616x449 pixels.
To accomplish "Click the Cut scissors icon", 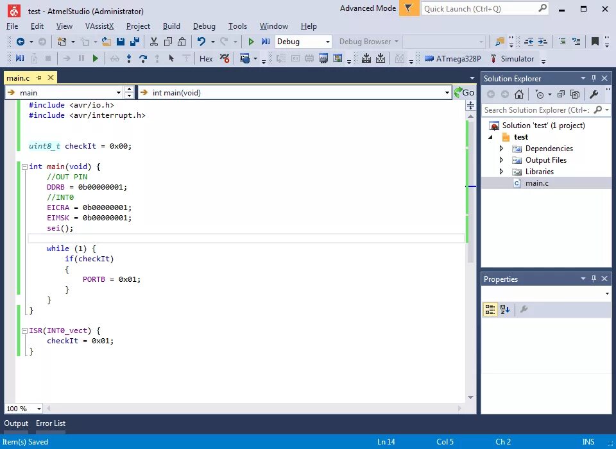I will point(153,42).
